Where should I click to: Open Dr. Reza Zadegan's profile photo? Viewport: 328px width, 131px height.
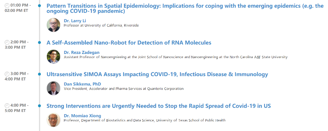tap(53, 57)
